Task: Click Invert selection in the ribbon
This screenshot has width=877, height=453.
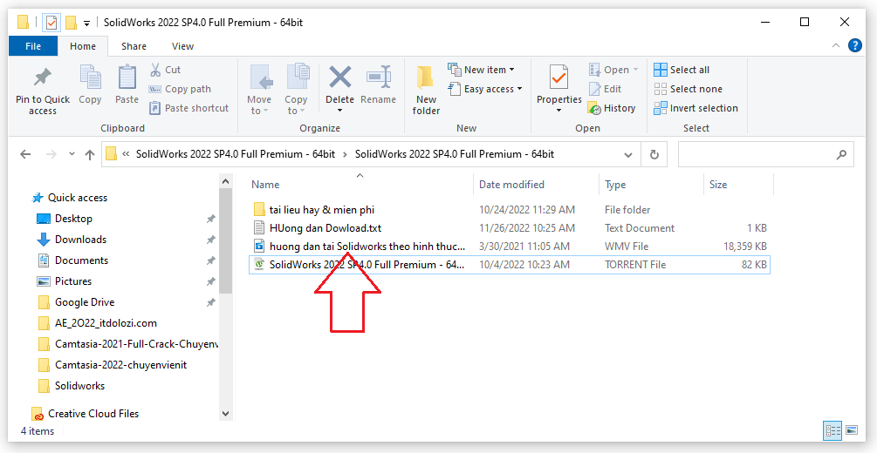Action: pos(695,108)
